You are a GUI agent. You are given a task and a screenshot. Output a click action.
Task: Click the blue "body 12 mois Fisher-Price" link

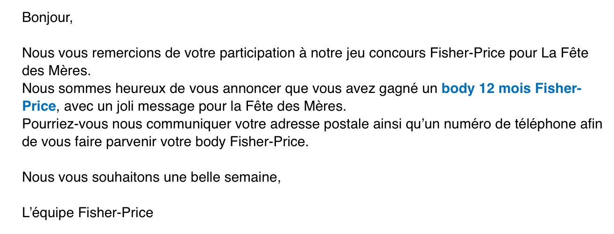pyautogui.click(x=511, y=89)
